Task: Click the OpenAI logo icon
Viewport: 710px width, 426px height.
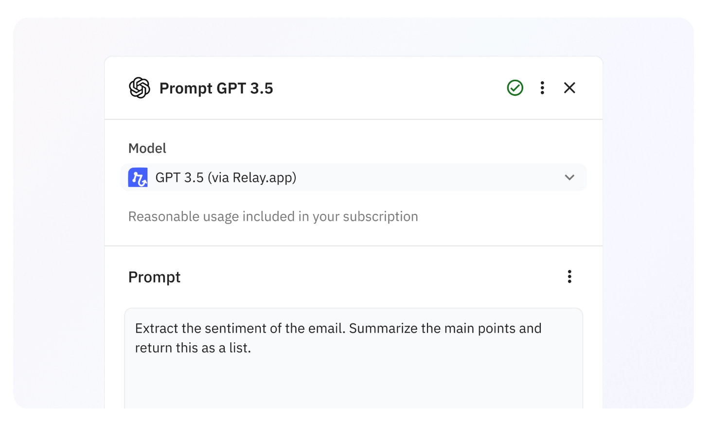Action: 140,88
